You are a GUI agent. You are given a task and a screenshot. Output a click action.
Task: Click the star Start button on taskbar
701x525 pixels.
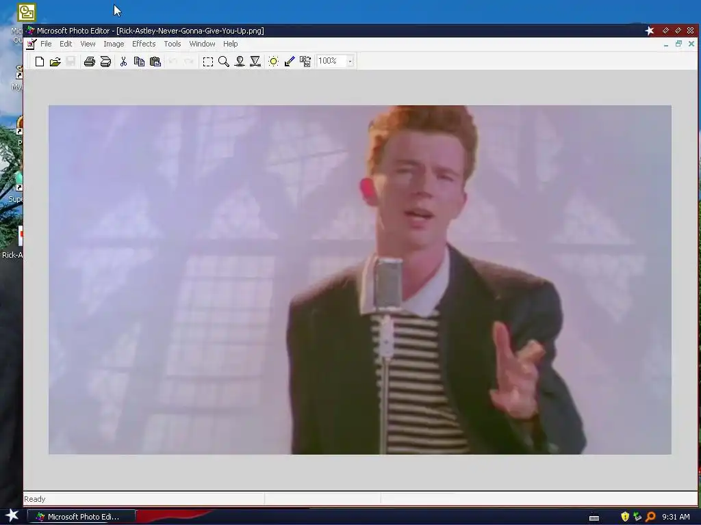tap(12, 515)
